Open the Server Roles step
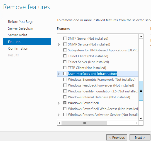Viewport: 151px width, 141px height. 18,35
